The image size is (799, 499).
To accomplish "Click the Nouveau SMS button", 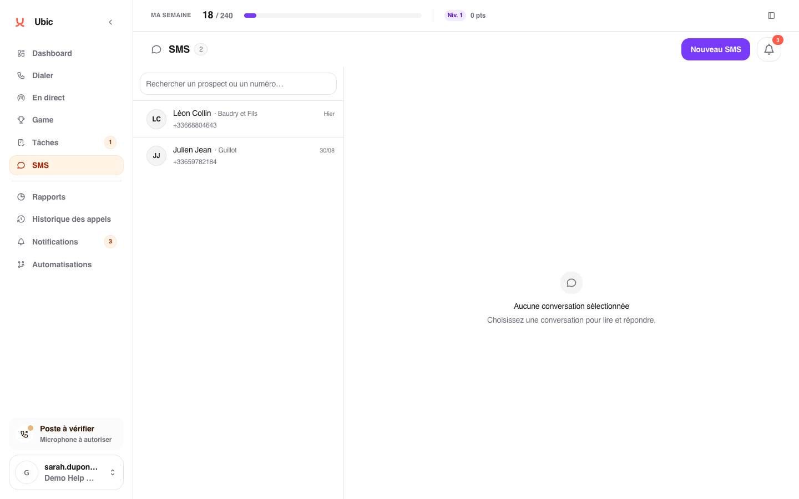I will coord(716,49).
